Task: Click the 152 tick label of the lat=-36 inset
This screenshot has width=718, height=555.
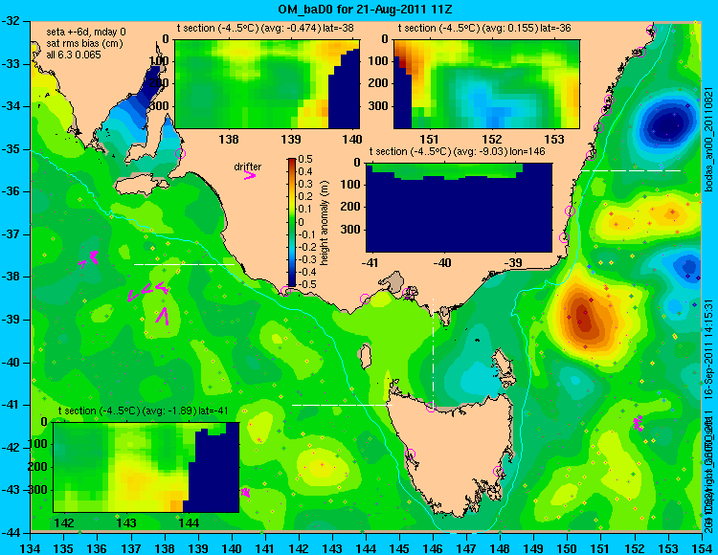Action: click(x=492, y=139)
